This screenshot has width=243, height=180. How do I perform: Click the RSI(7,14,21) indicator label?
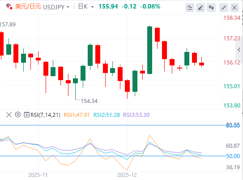point(45,115)
